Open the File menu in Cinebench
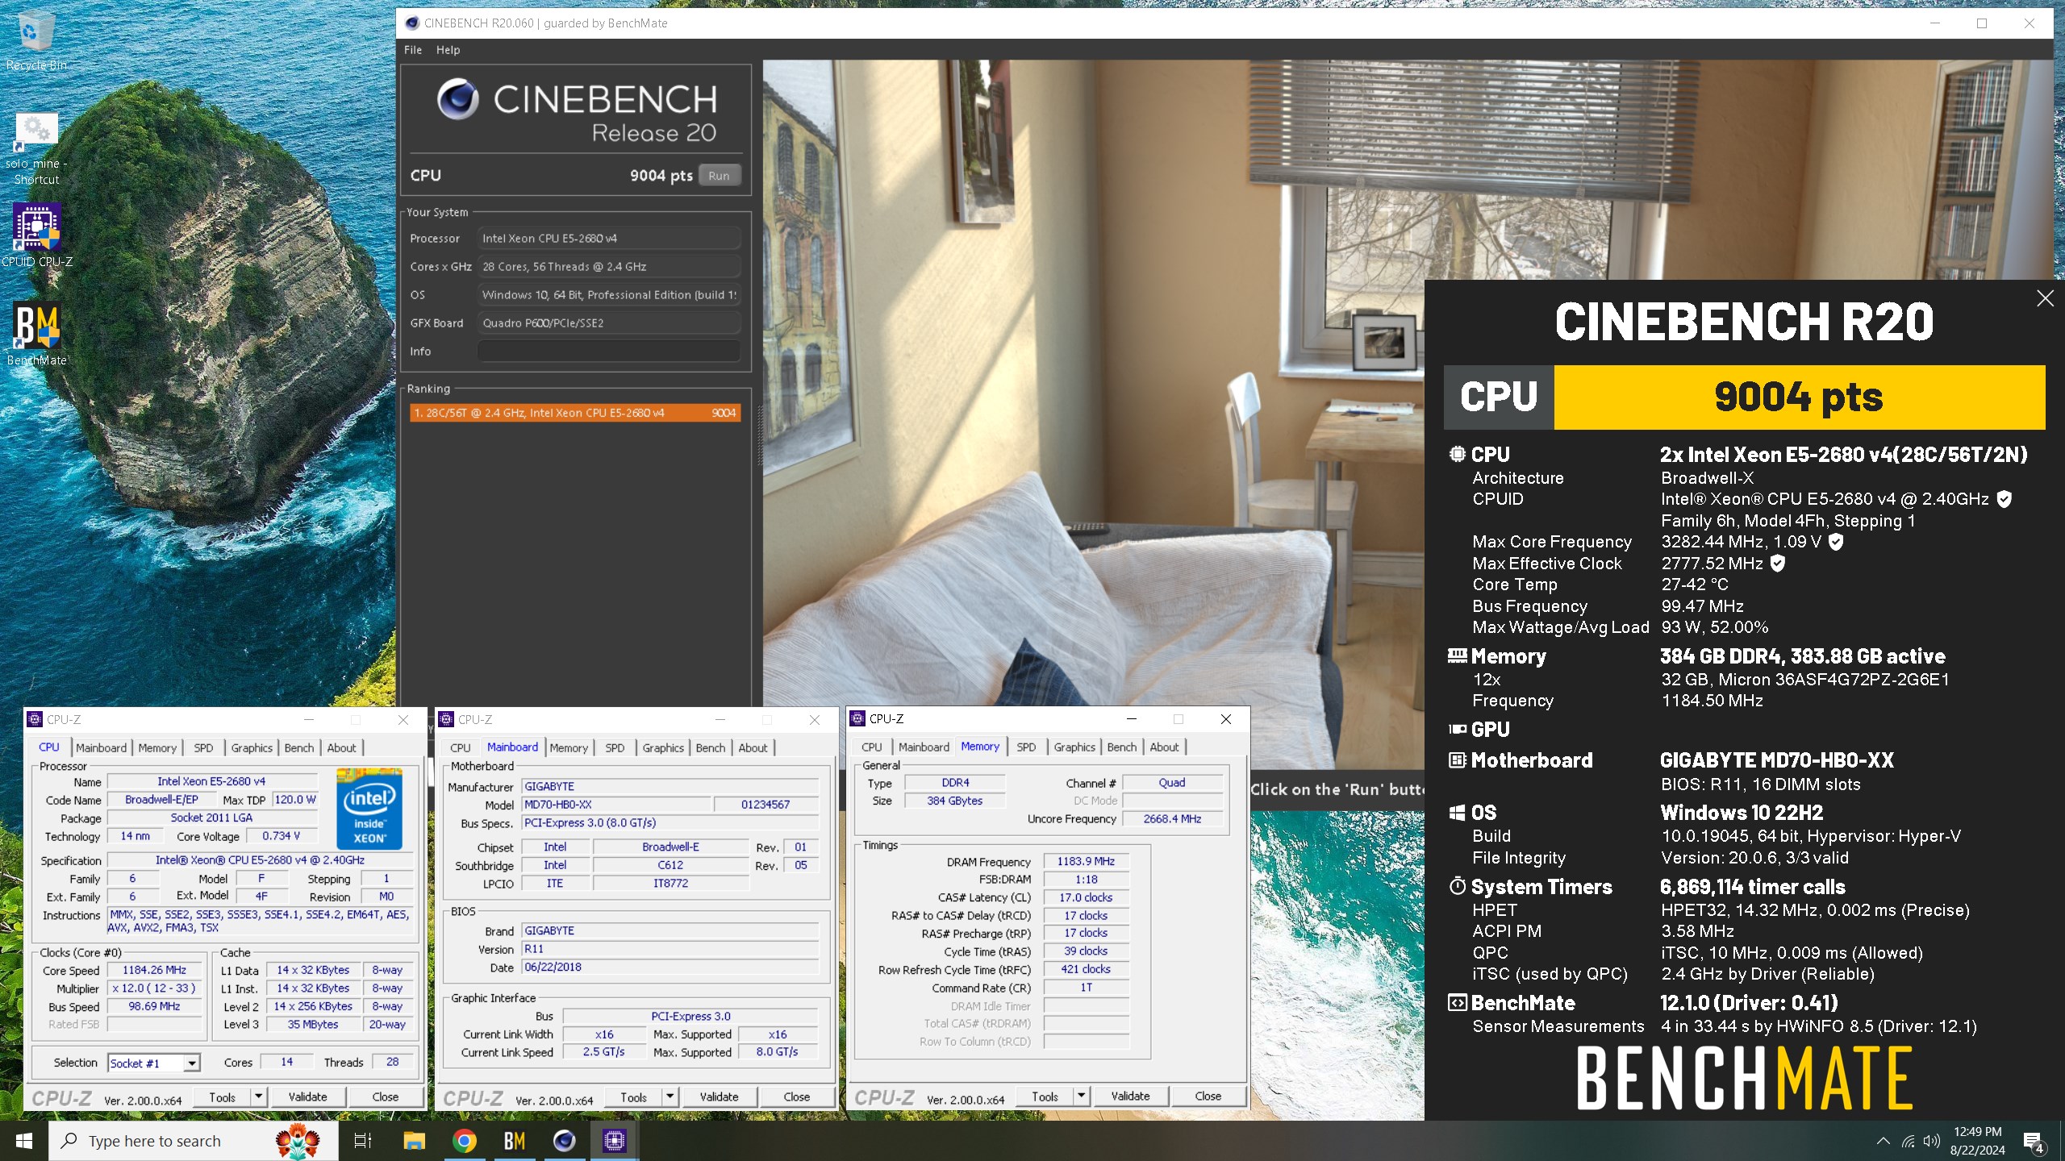The width and height of the screenshot is (2065, 1161). [413, 50]
